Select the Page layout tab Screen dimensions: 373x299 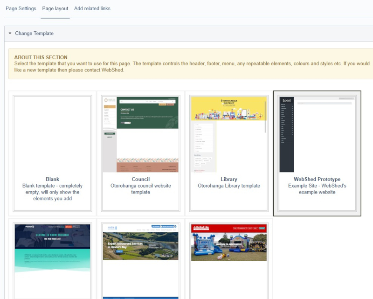[55, 8]
